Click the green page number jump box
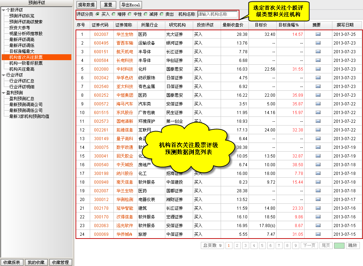Screen dimensions: 363x266 point(339,245)
